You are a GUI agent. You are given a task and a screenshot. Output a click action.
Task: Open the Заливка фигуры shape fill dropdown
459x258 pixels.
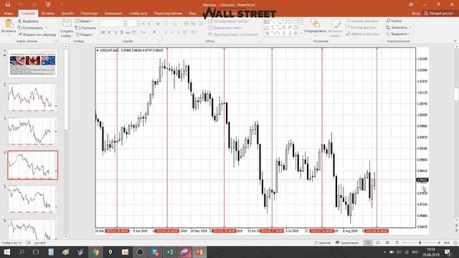362,21
